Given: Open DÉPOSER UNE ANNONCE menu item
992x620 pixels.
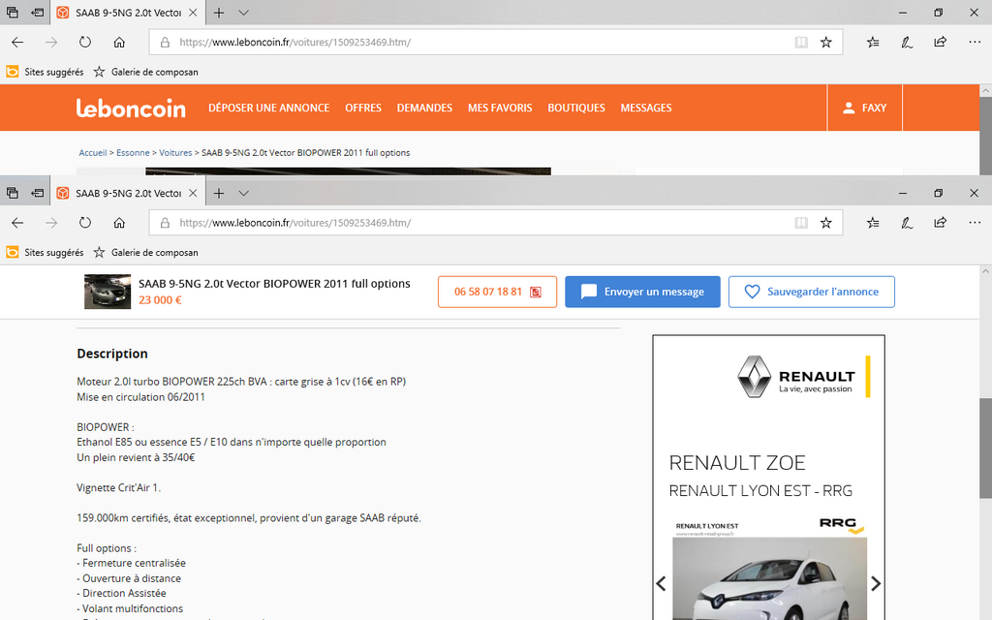Looking at the screenshot, I should tap(269, 108).
